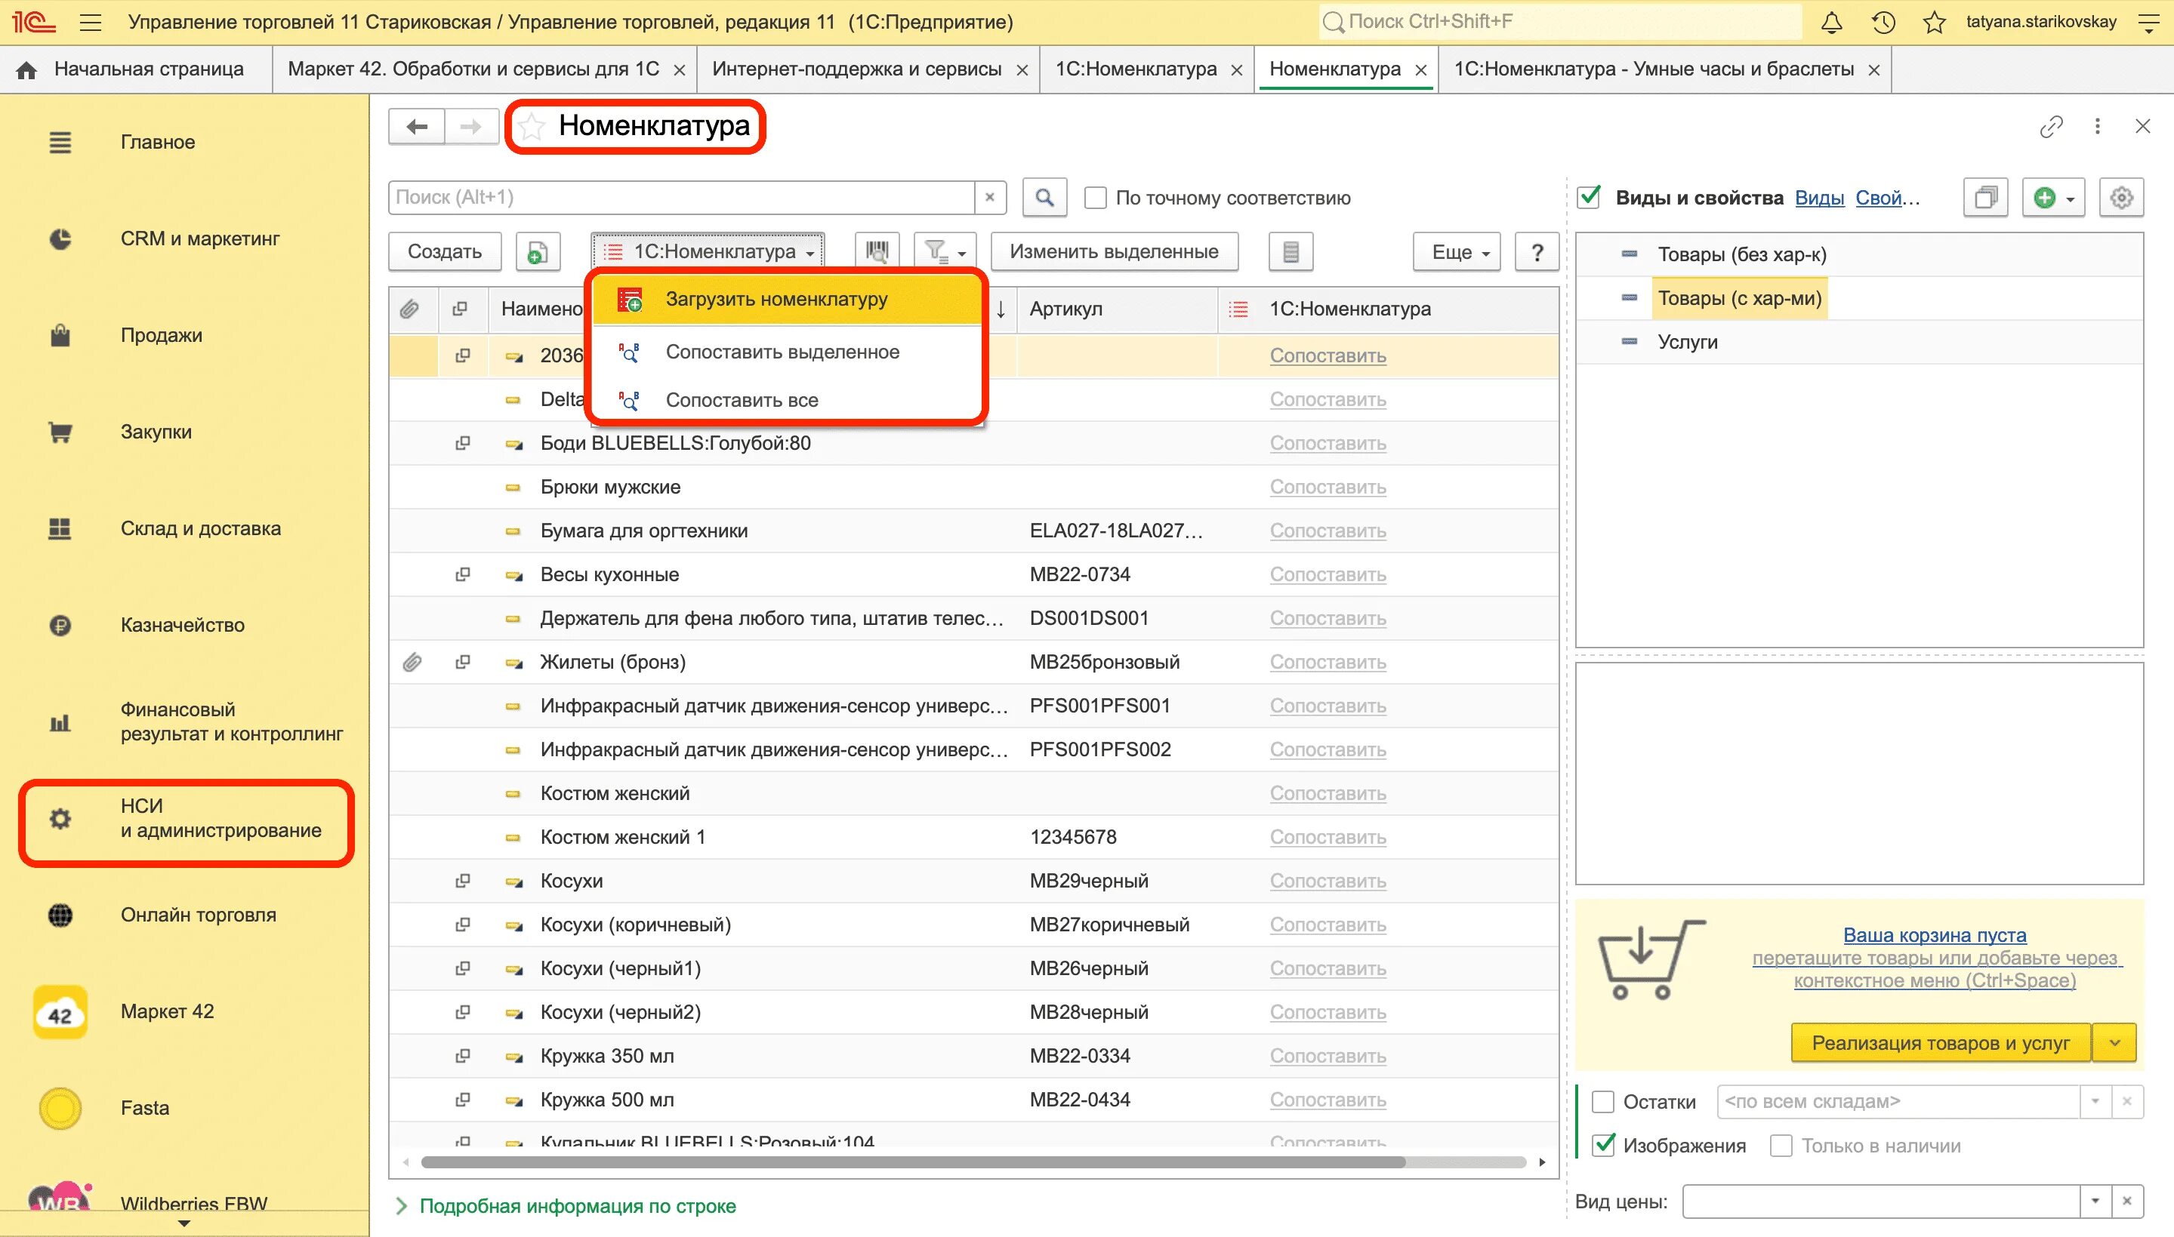Get link to form via chain icon
The image size is (2174, 1237).
pyautogui.click(x=2051, y=127)
